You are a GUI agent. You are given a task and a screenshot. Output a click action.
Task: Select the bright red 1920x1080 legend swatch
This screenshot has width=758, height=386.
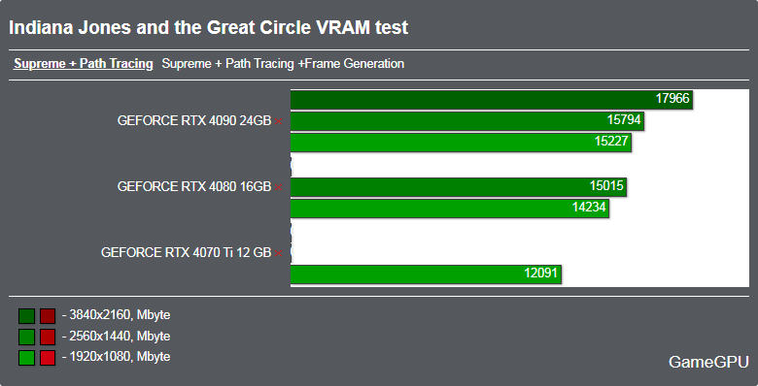(x=48, y=358)
